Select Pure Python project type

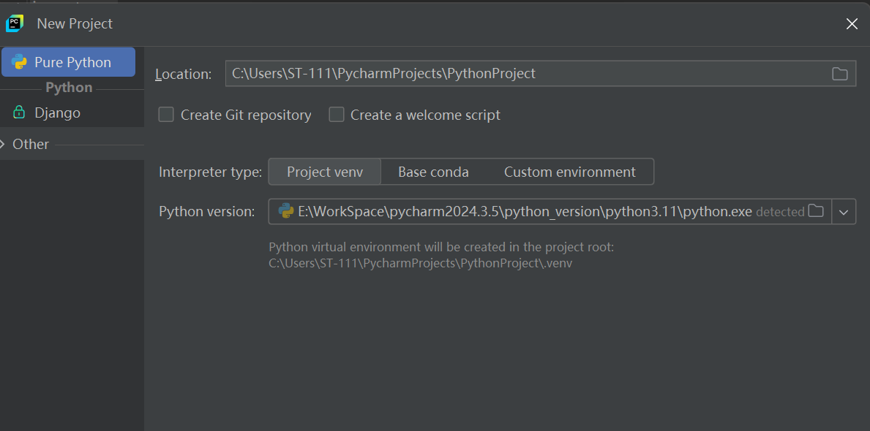click(x=68, y=62)
